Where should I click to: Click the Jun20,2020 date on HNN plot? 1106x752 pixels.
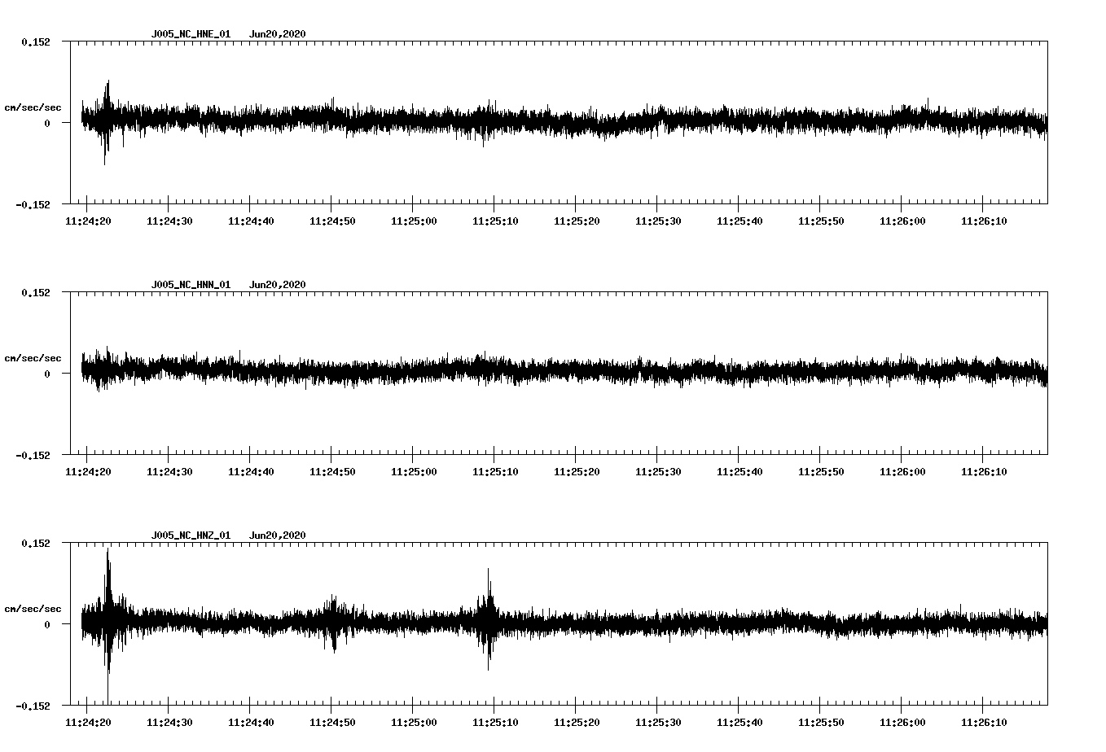click(278, 285)
